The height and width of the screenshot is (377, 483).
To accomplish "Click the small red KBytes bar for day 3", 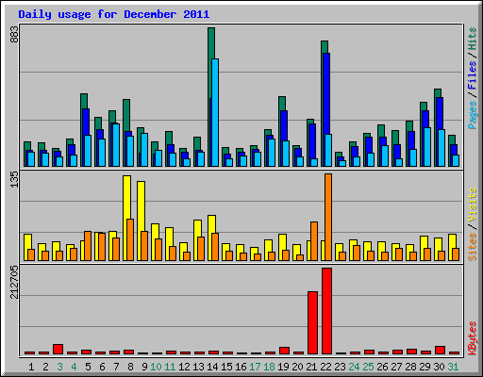I will tap(58, 350).
